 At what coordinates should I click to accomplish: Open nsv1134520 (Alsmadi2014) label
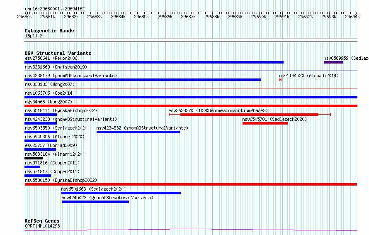[x=309, y=76]
